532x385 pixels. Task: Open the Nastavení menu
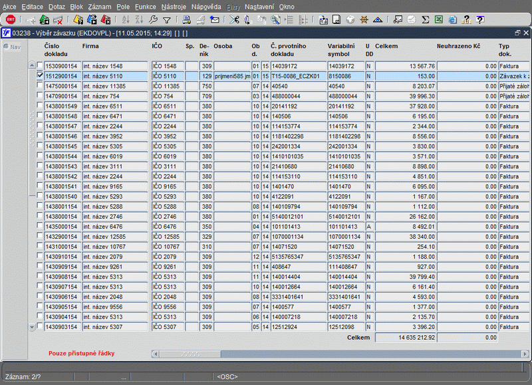tap(259, 7)
